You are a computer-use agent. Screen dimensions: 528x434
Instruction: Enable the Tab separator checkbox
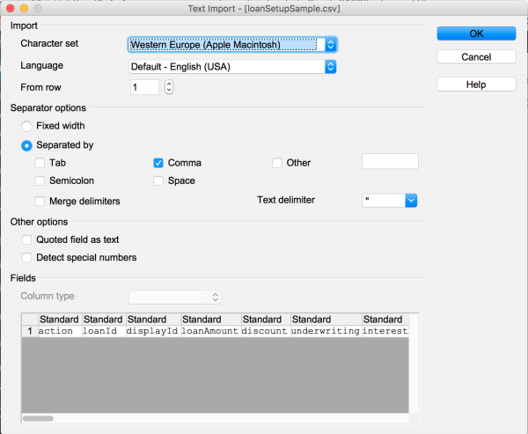tap(40, 163)
